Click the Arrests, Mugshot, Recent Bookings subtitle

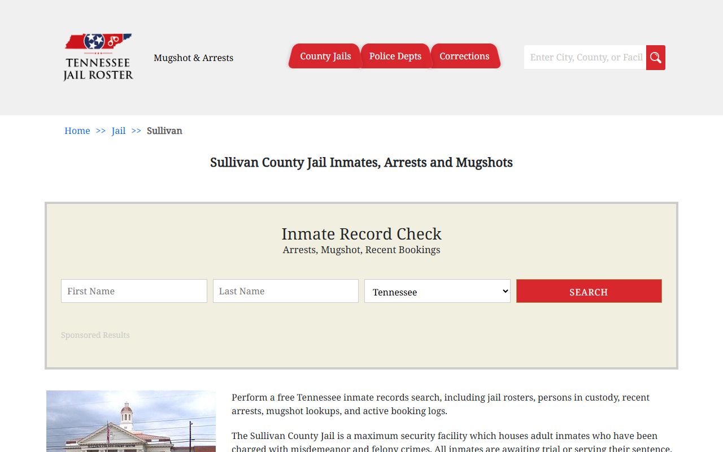coord(361,250)
